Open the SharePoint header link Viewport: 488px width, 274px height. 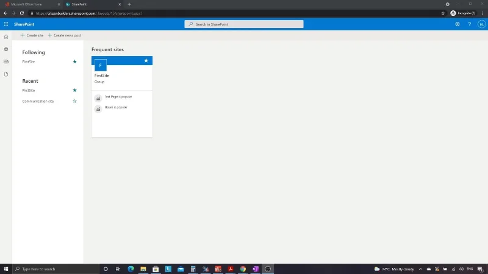coord(24,24)
